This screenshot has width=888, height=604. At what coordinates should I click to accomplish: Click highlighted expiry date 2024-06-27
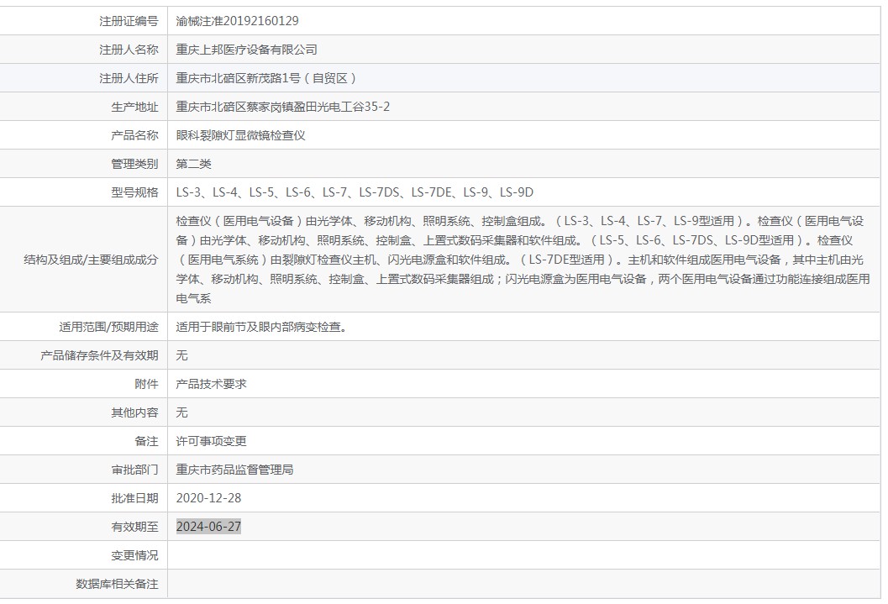[208, 527]
